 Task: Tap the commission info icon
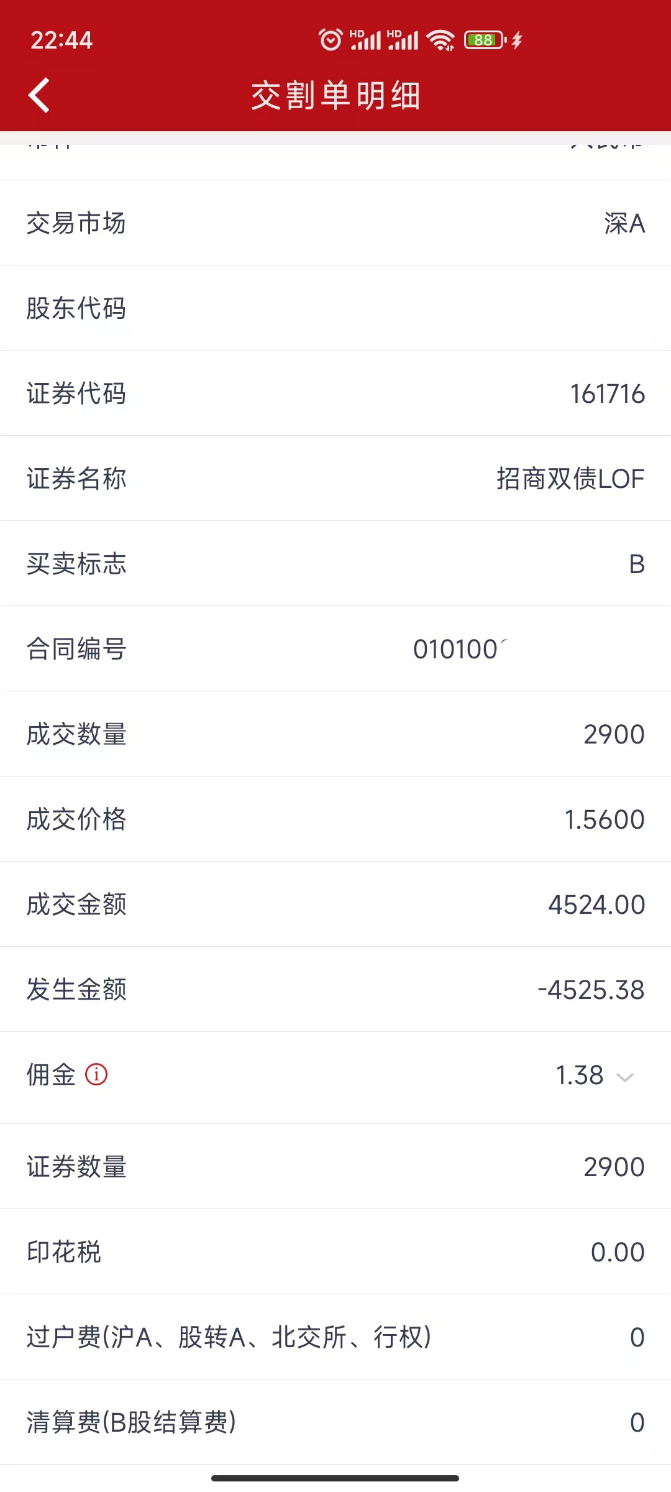(x=96, y=1074)
